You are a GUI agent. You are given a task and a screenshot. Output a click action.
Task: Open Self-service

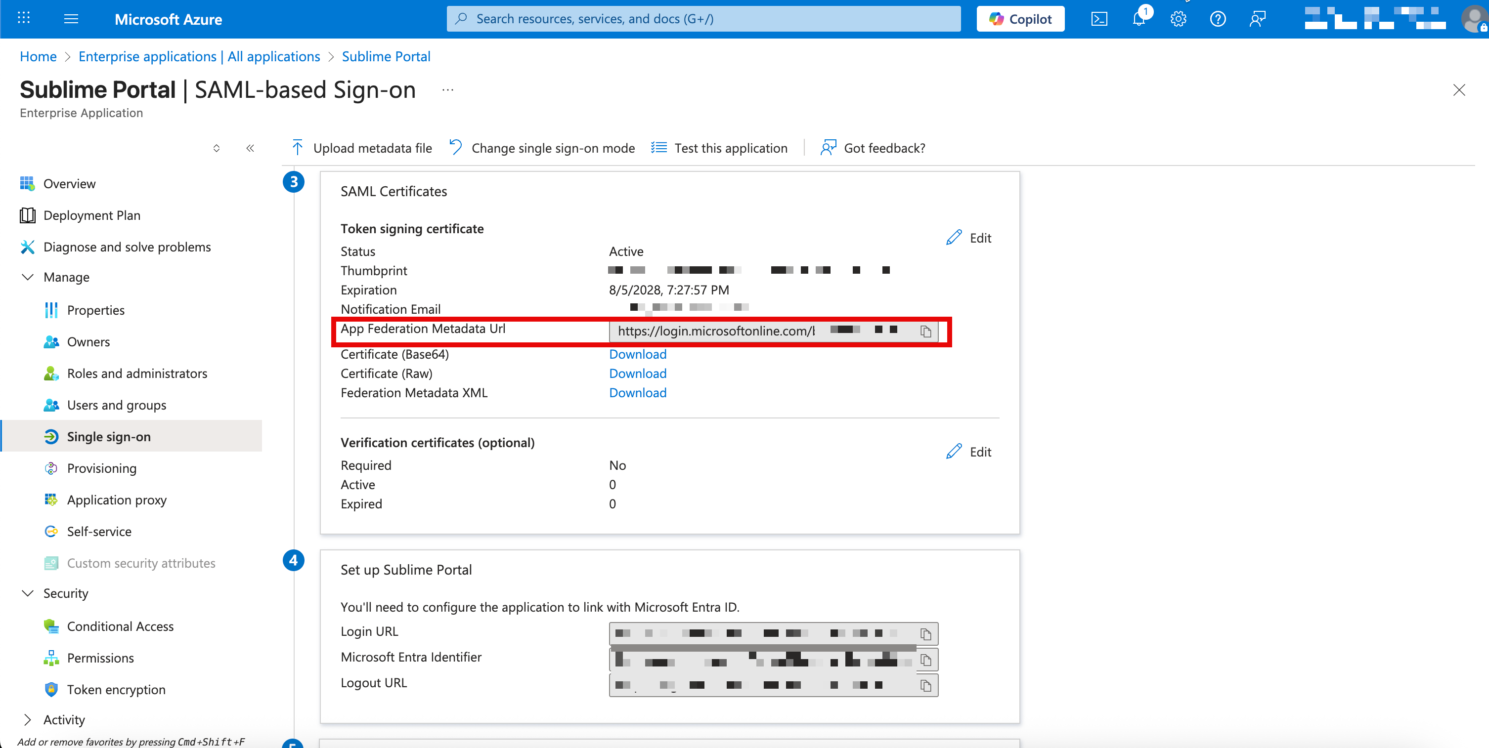tap(99, 532)
